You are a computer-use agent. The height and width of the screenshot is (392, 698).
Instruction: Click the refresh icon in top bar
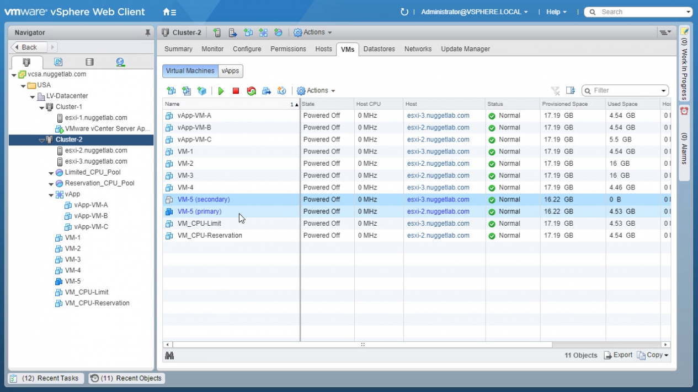point(404,12)
